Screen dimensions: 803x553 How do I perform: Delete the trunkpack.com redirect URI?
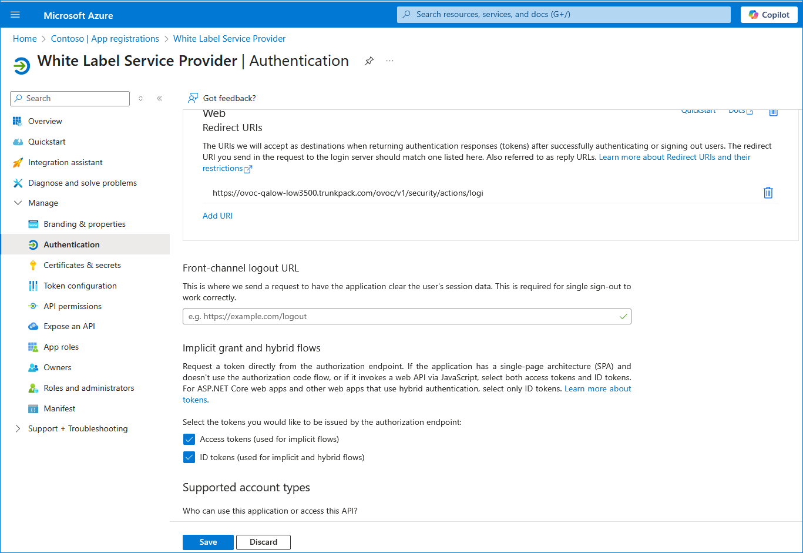pos(768,193)
